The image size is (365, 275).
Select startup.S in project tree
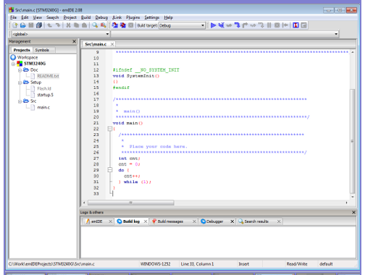click(x=45, y=95)
